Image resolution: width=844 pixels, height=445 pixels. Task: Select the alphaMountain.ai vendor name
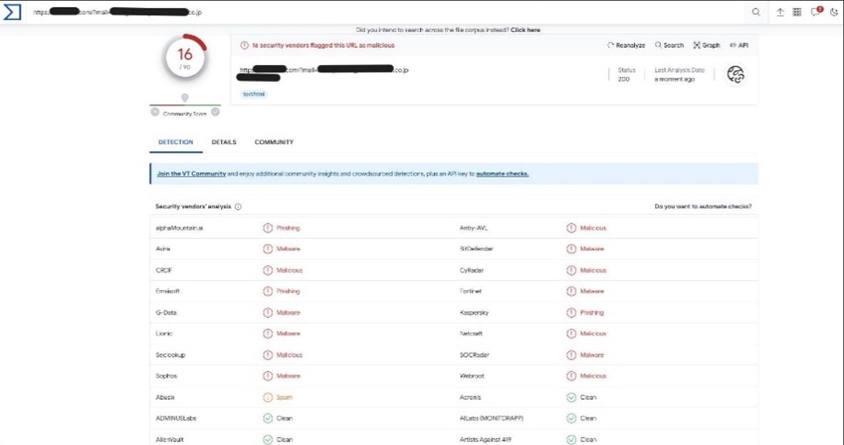tap(179, 228)
